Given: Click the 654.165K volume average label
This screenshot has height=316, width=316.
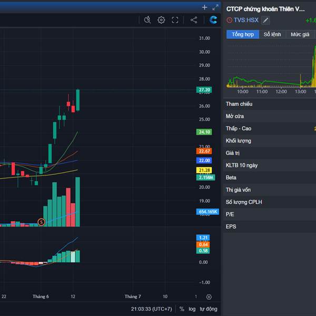Looking at the screenshot, I should 208,212.
